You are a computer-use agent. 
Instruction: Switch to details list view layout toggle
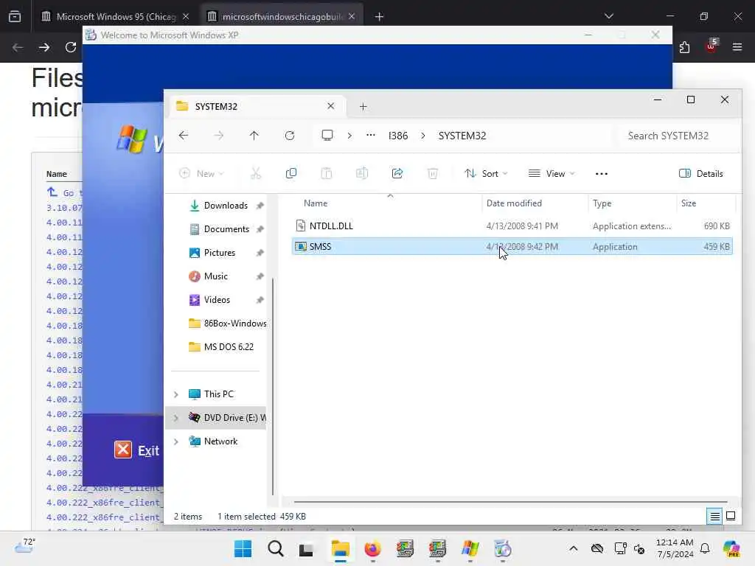pyautogui.click(x=714, y=517)
